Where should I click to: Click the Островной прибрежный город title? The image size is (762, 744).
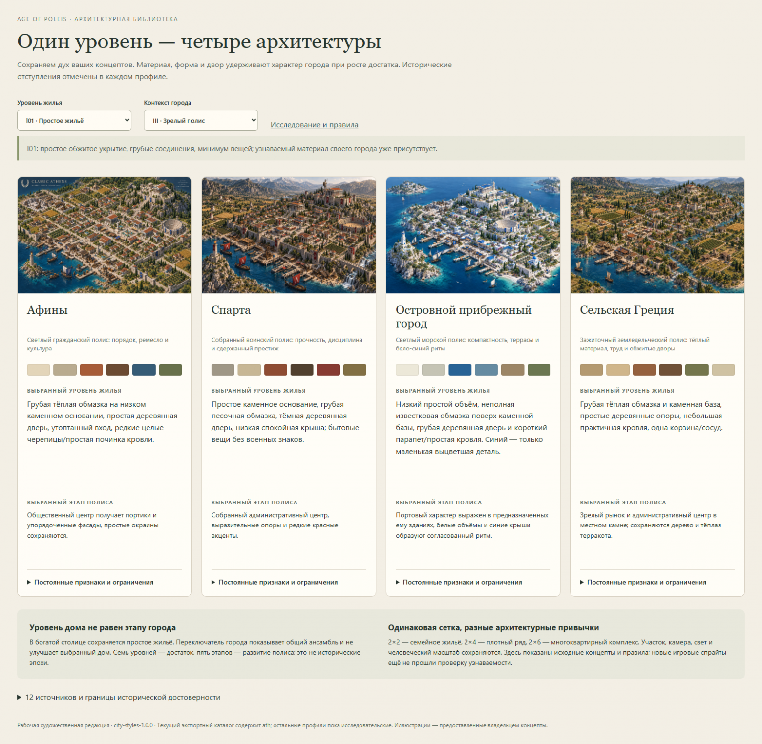(464, 316)
